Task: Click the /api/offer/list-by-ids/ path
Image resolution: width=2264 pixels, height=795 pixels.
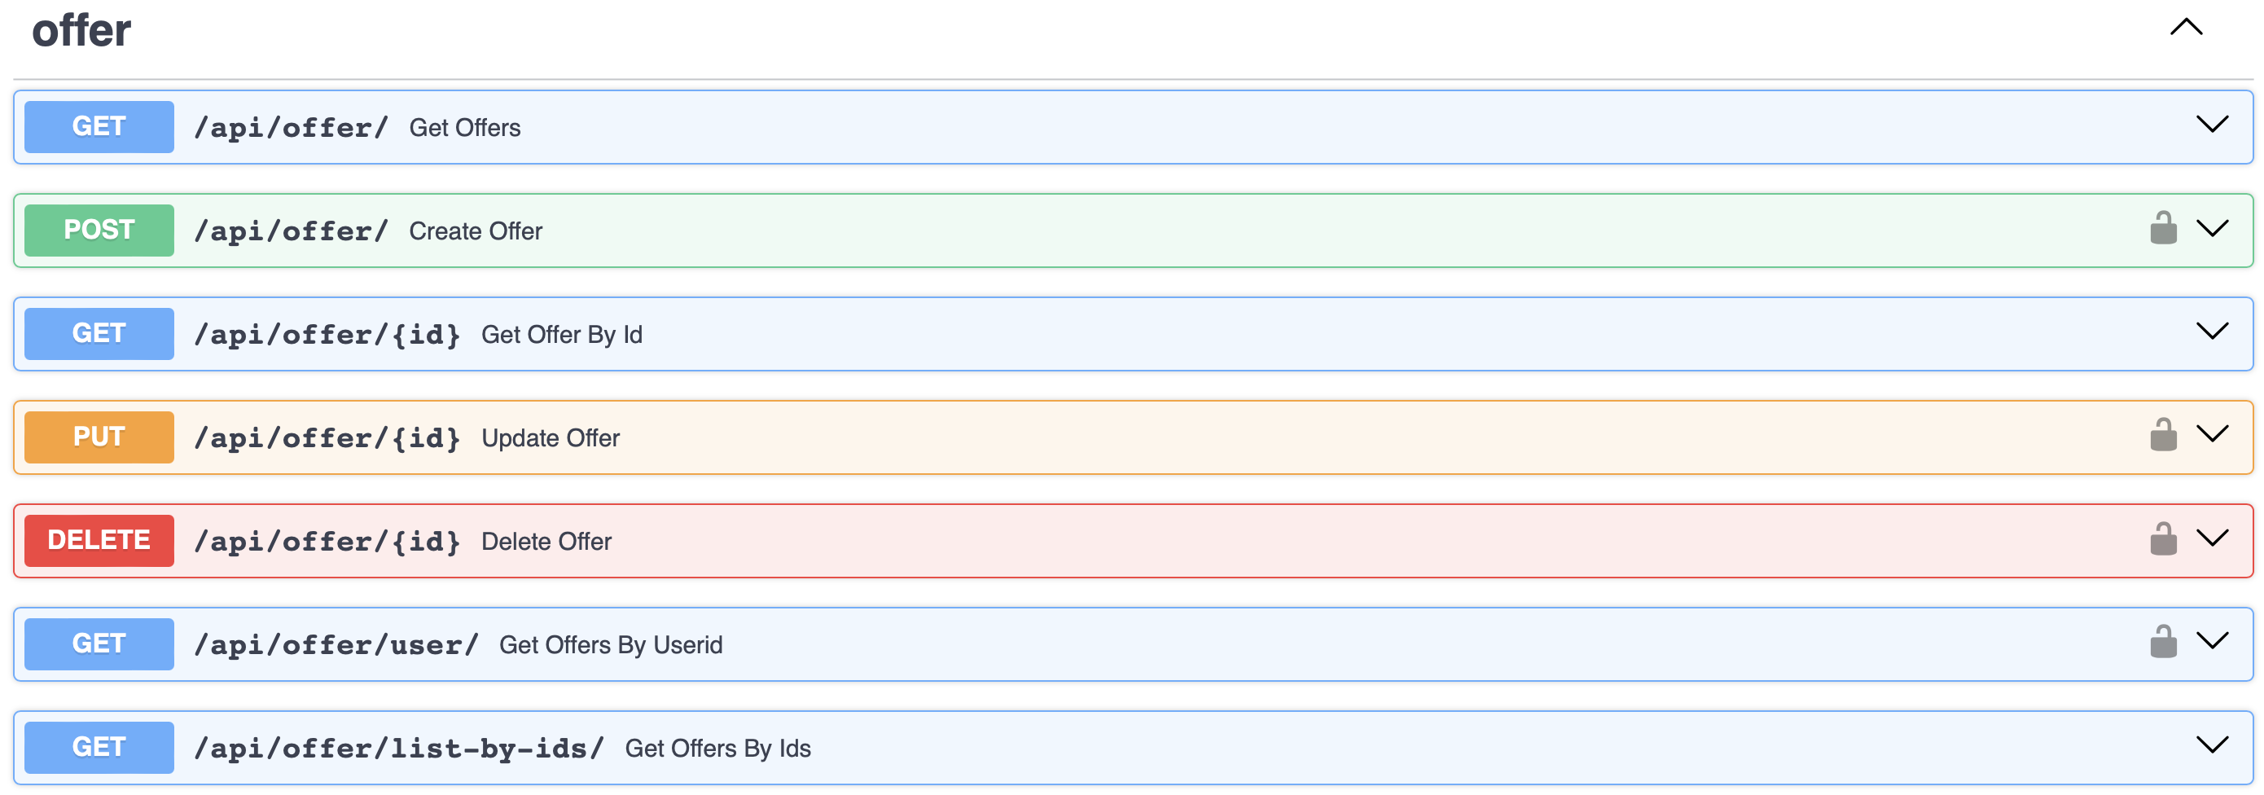Action: 399,749
